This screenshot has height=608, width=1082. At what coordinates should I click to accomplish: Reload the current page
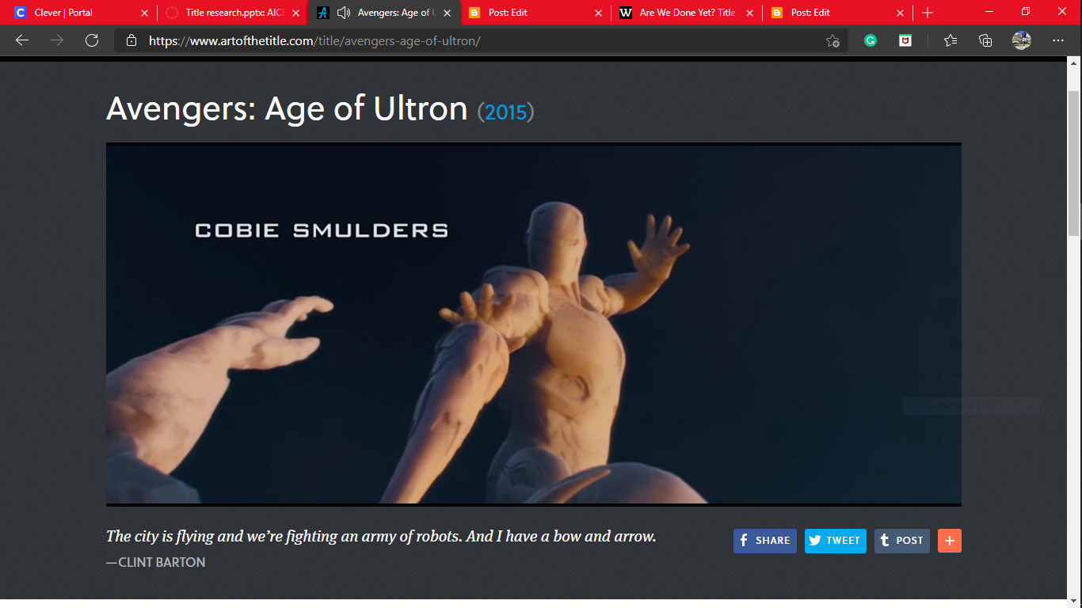point(92,40)
